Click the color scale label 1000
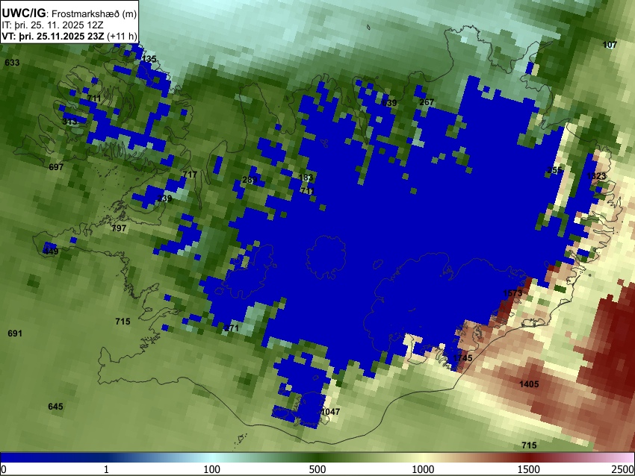The width and height of the screenshot is (635, 476). [423, 469]
